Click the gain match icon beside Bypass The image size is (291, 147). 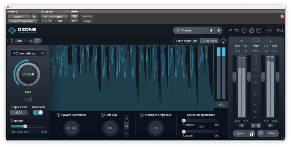(x=251, y=133)
